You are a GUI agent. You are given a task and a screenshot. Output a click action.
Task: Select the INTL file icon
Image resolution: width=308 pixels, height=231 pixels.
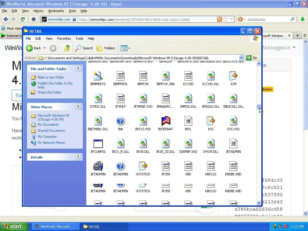[x=188, y=121]
